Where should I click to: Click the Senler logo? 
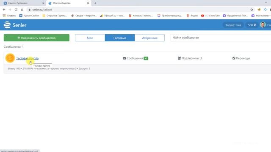pos(15,25)
